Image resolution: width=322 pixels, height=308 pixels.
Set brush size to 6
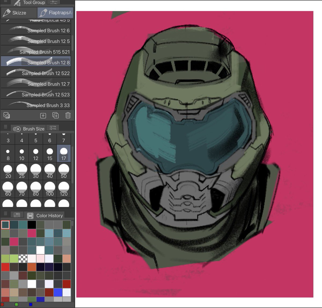[x=50, y=139]
